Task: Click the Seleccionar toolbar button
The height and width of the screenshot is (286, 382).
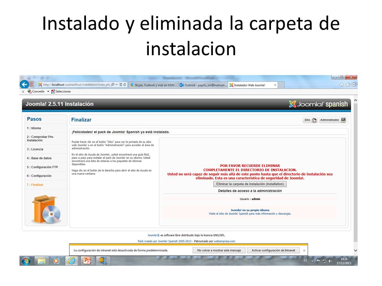Action: [61, 91]
